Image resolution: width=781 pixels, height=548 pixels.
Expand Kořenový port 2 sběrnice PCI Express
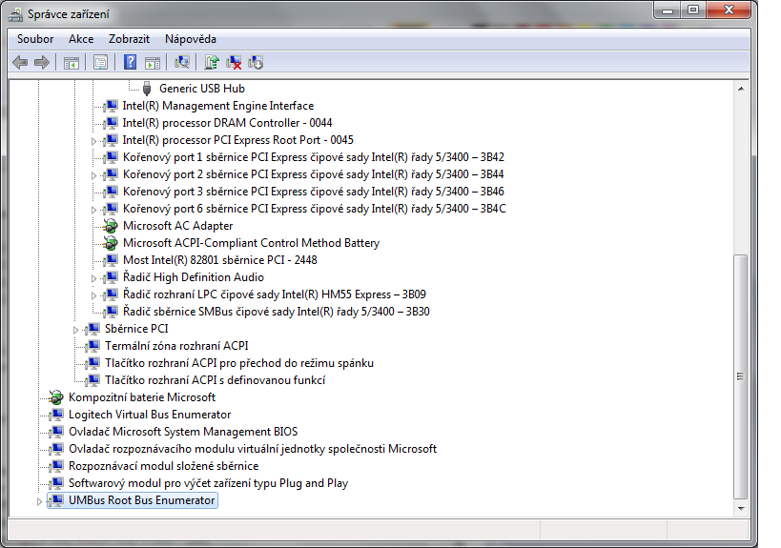[x=93, y=175]
